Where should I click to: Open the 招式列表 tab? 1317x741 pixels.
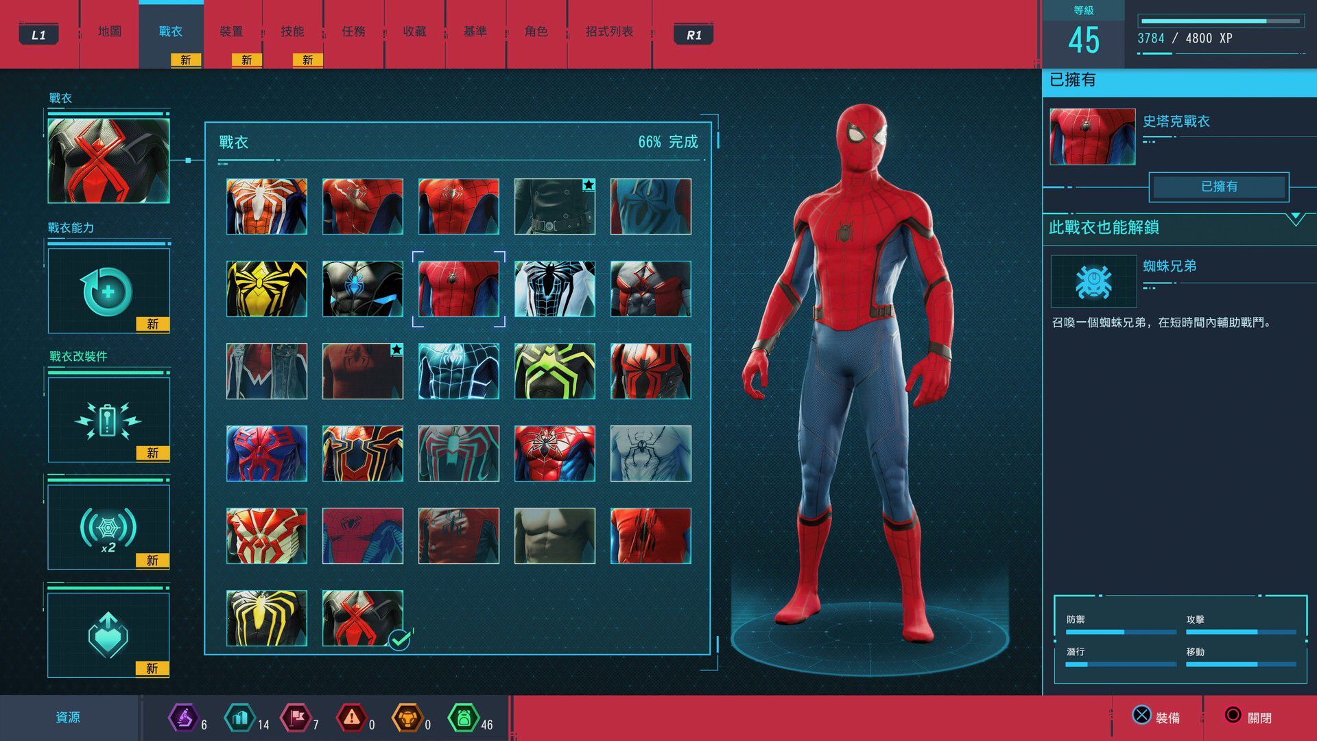pyautogui.click(x=609, y=32)
